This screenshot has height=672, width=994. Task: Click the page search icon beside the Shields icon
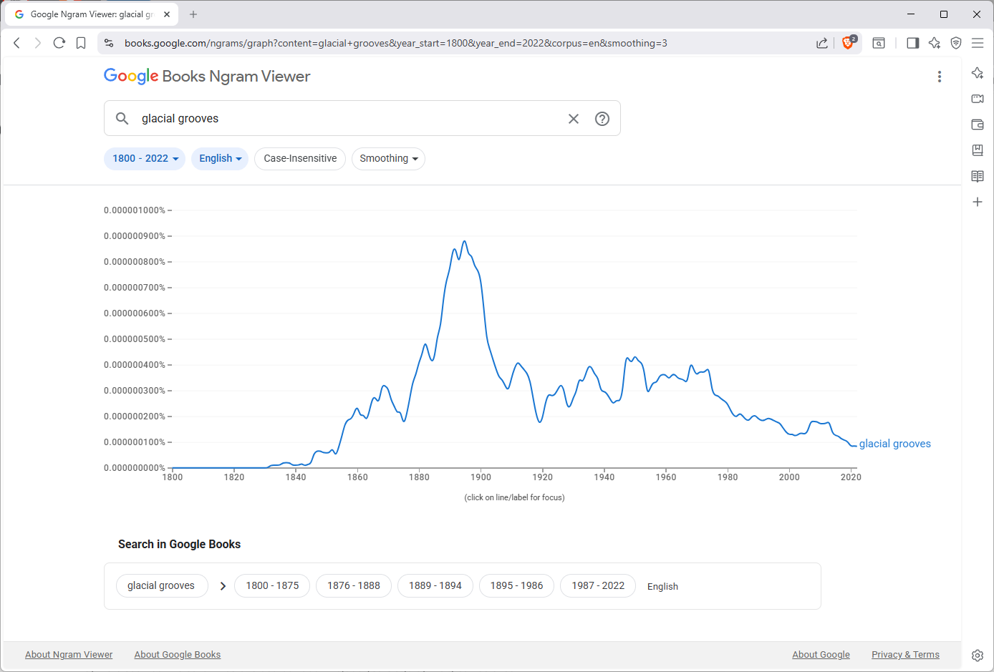point(879,43)
